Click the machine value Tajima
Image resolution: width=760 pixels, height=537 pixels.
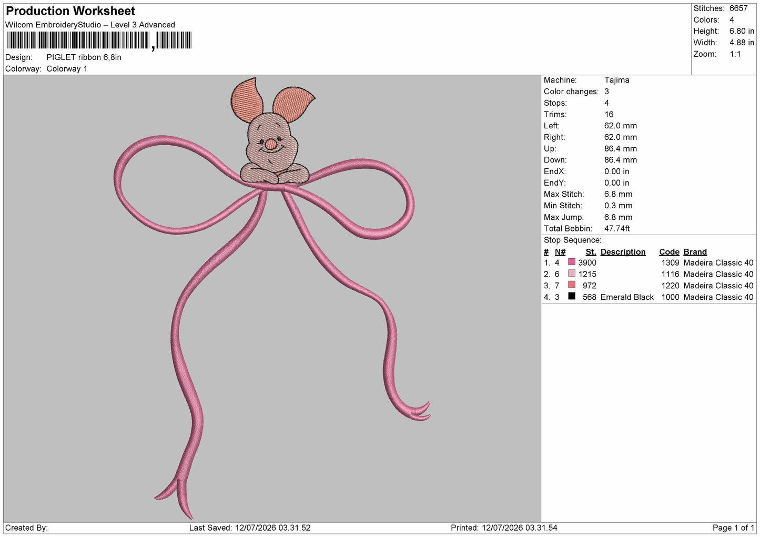[616, 80]
